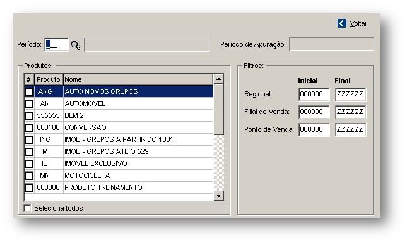Click the blue Voltar back arrow icon
The height and width of the screenshot is (244, 407).
(342, 23)
